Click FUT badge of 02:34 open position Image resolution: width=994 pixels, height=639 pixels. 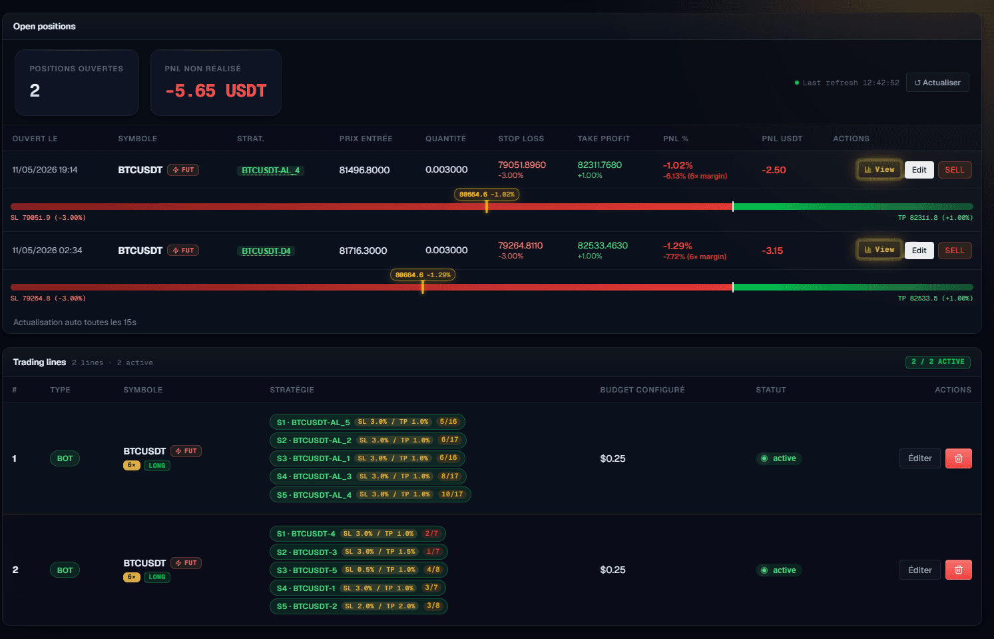(183, 251)
